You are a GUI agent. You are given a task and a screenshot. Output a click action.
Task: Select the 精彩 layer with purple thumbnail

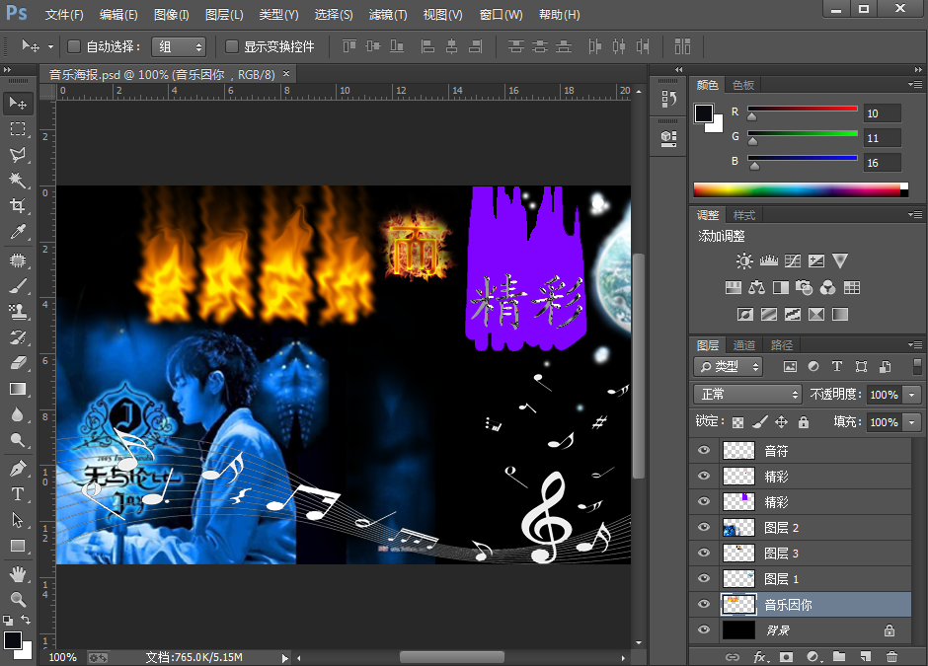(x=801, y=501)
